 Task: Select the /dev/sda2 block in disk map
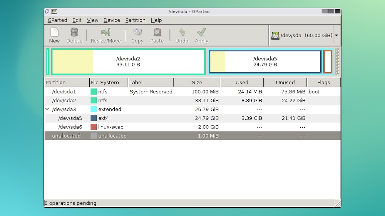[x=128, y=61]
